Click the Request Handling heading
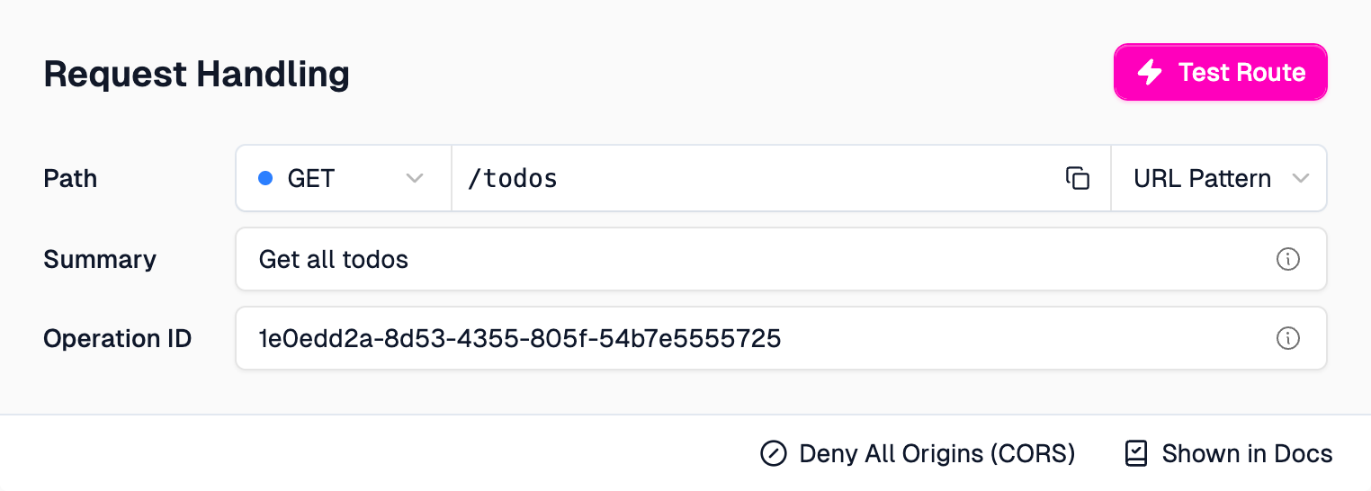 196,74
